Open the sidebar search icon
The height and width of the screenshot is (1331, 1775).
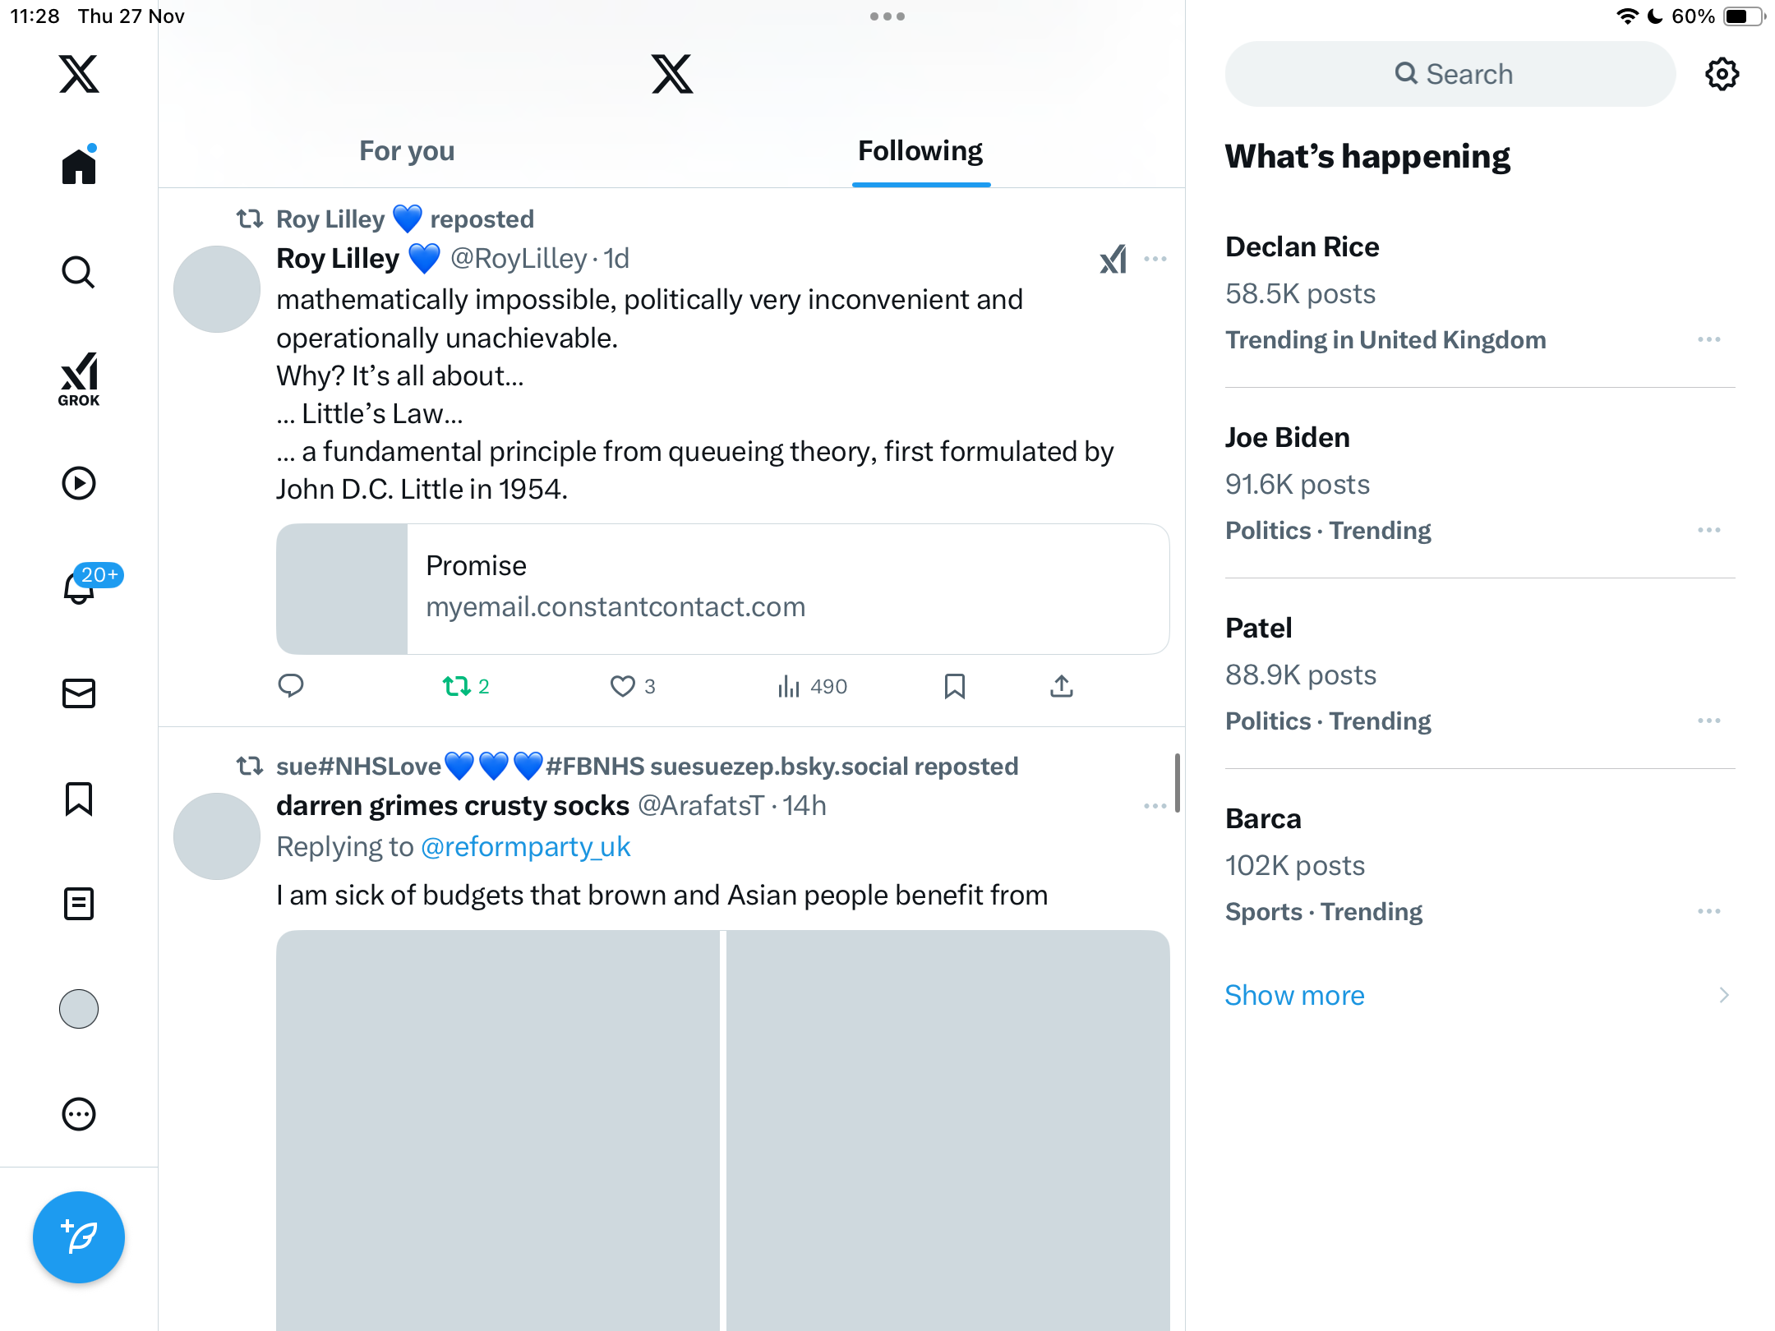point(79,273)
